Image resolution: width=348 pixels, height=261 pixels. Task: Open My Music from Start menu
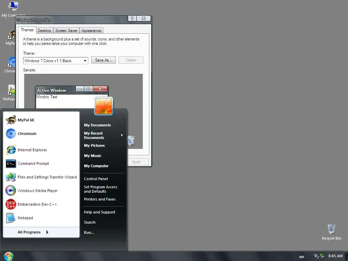coord(92,156)
